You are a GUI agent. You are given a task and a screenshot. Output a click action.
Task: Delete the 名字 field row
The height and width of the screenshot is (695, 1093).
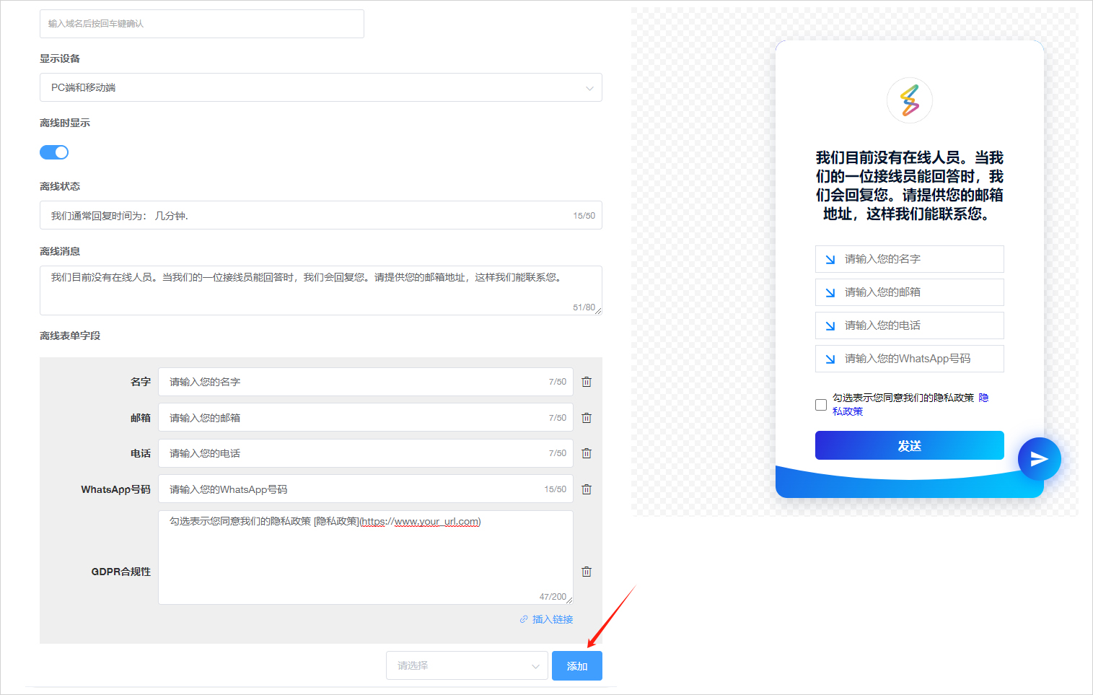[x=587, y=382]
